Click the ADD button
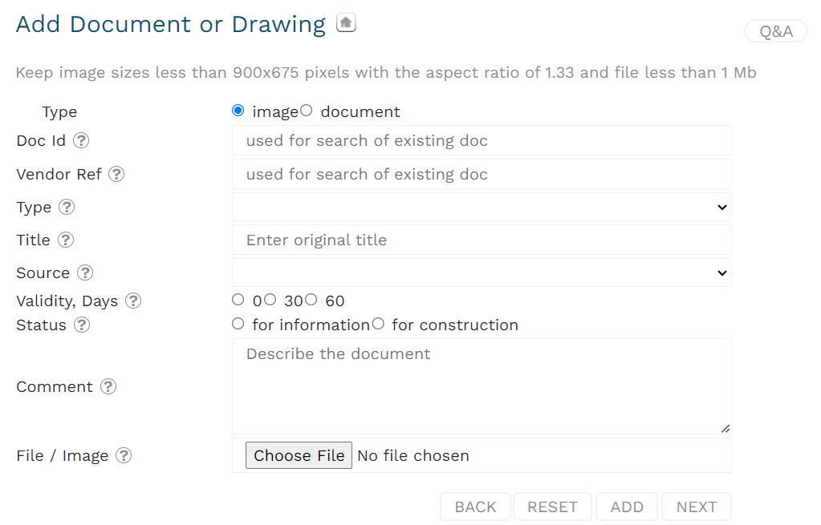Screen dimensions: 821x525 [627, 507]
